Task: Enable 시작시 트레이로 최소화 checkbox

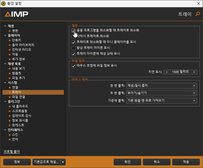Action: pos(73,36)
